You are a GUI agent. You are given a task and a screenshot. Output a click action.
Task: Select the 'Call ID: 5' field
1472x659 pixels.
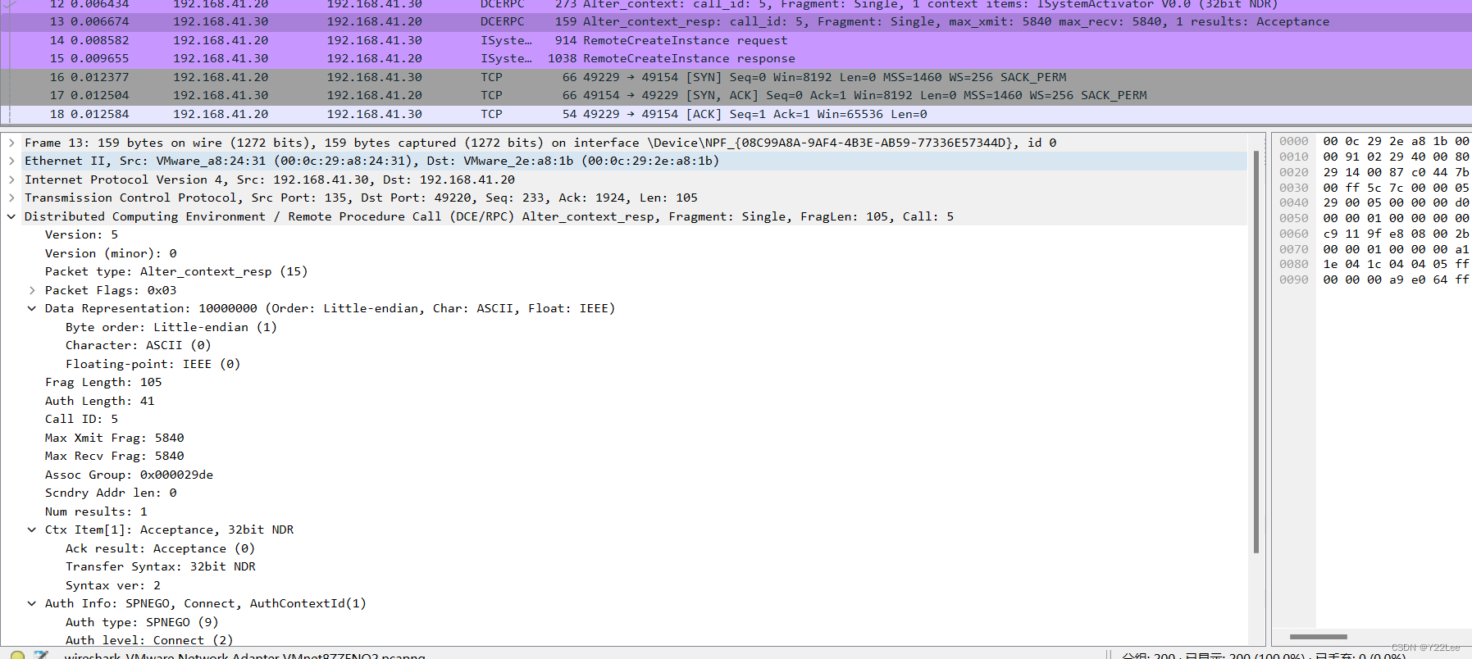[81, 419]
